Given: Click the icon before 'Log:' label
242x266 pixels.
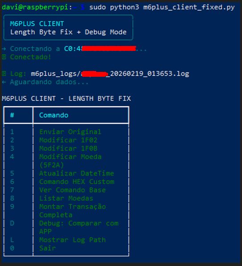Looking at the screenshot, I should tap(4, 74).
